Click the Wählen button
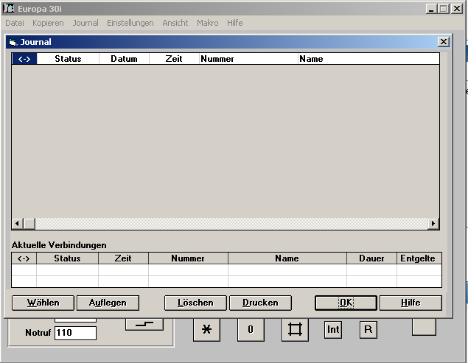Viewport: 468px width, 363px height. 43,303
